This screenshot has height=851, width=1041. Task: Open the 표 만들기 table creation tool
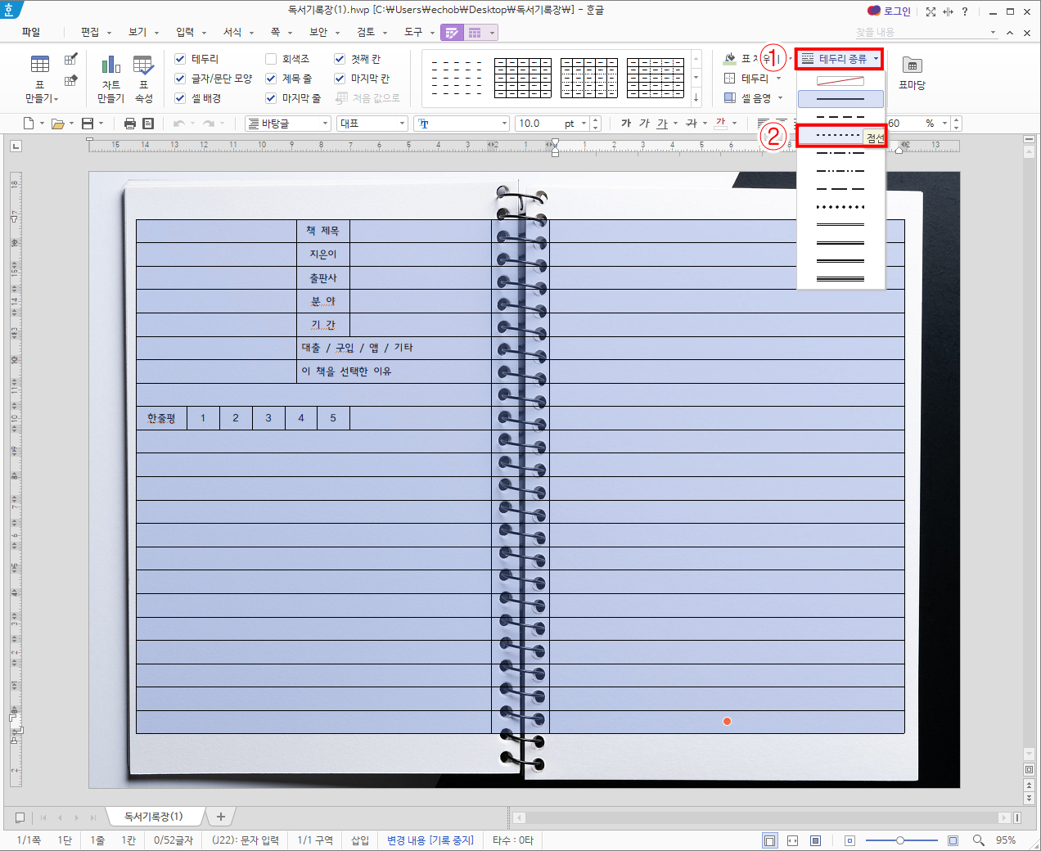[40, 79]
